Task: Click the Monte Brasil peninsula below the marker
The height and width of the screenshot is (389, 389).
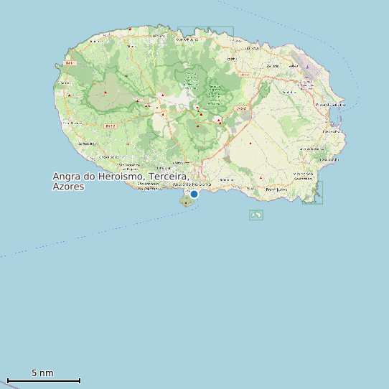Action: pos(187,201)
